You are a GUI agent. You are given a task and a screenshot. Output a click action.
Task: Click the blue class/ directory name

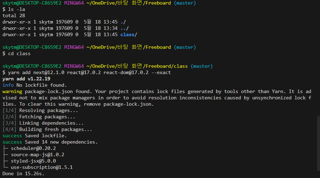(128, 35)
